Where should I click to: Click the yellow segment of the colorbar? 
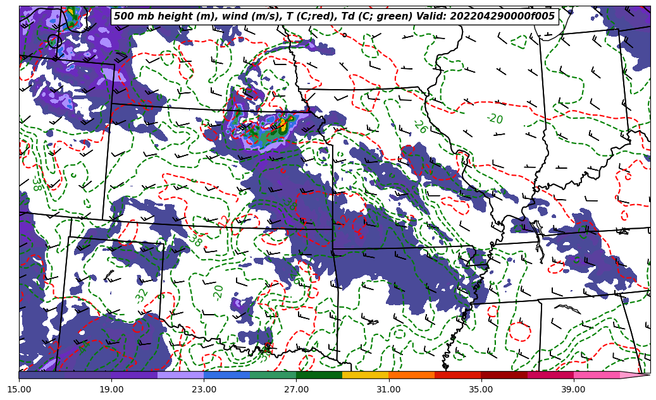point(365,375)
